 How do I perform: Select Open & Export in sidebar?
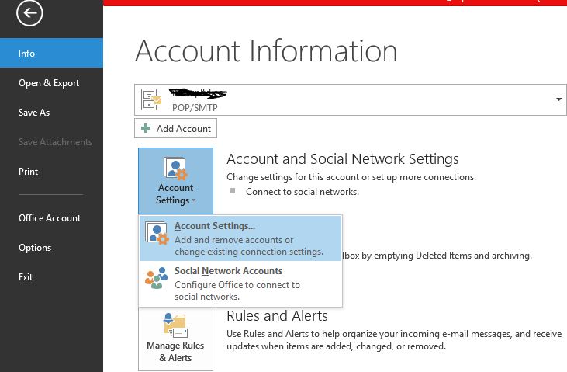click(49, 83)
